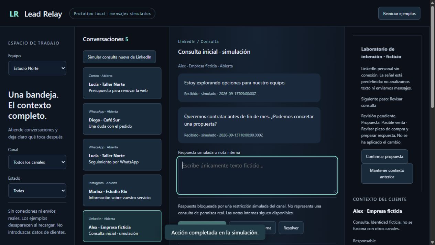Image resolution: width=435 pixels, height=245 pixels.
Task: Open the Canal dropdown showing Todos los canales
Action: [x=37, y=162]
